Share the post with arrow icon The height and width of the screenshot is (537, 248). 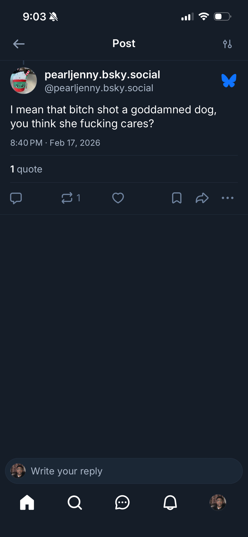[202, 198]
